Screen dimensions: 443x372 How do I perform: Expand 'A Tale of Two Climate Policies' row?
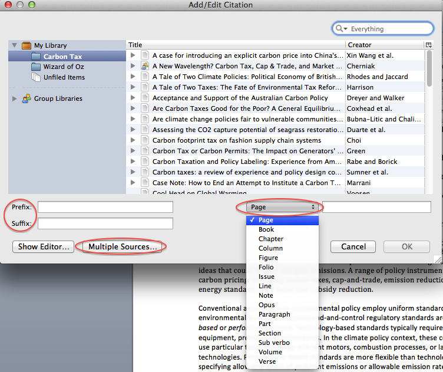pyautogui.click(x=133, y=76)
